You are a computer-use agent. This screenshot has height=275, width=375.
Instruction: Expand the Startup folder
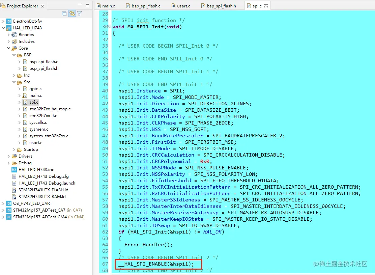tap(14, 149)
